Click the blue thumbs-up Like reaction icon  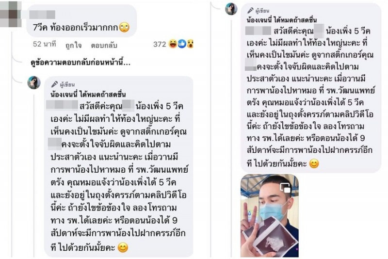click(x=182, y=44)
